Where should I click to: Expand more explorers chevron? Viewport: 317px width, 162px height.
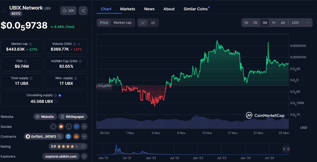[x=84, y=156]
